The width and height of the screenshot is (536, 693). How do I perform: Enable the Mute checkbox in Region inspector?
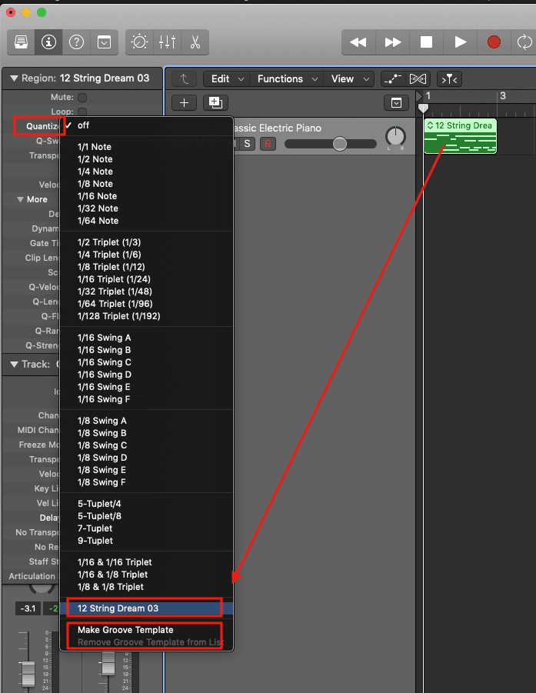(x=82, y=97)
